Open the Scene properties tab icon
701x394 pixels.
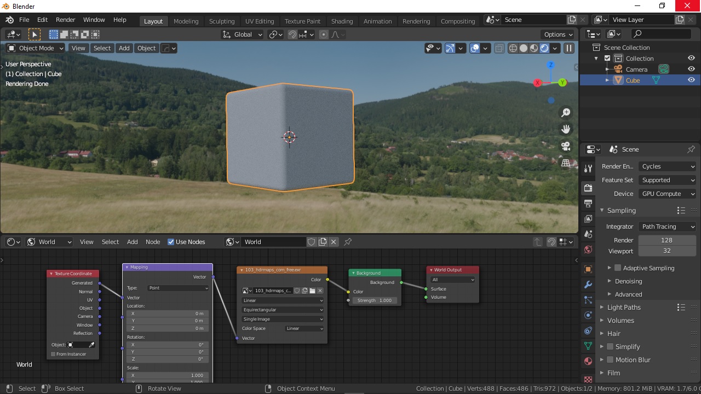click(x=588, y=234)
